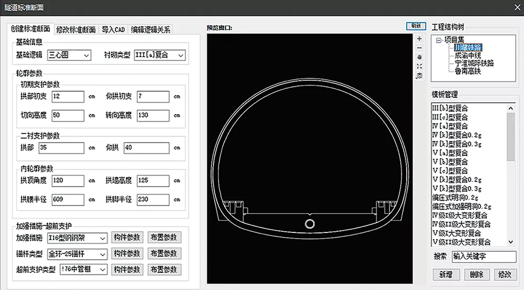Click the 切向高度 input field with value 50
524x290 pixels.
68,116
